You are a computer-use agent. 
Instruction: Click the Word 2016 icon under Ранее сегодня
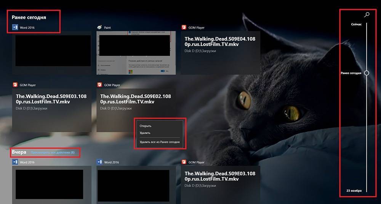tap(15, 27)
